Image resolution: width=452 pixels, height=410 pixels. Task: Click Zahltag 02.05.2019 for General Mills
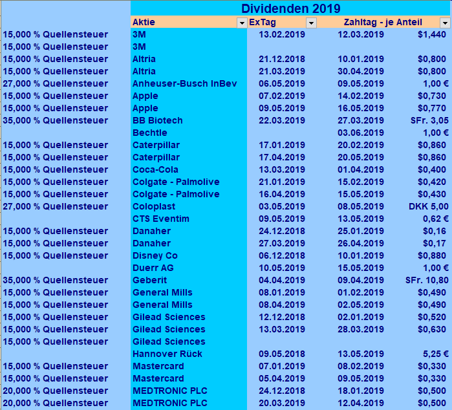361,305
